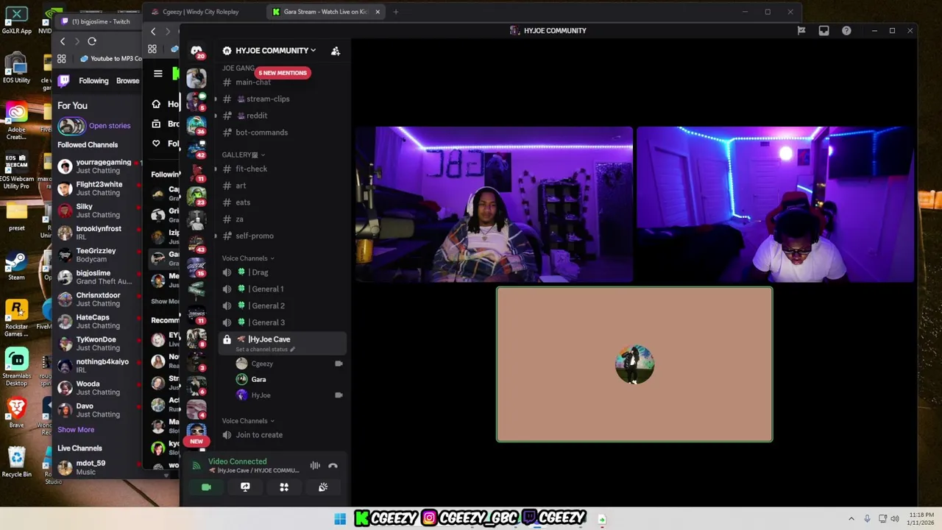The width and height of the screenshot is (942, 530).
Task: Open Discord inbox icon in title bar
Action: pyautogui.click(x=824, y=30)
